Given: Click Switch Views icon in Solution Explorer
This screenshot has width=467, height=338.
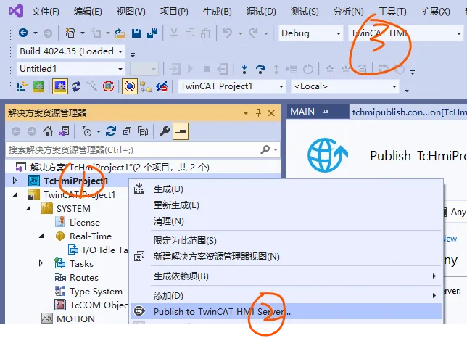Looking at the screenshot, I should (64, 131).
